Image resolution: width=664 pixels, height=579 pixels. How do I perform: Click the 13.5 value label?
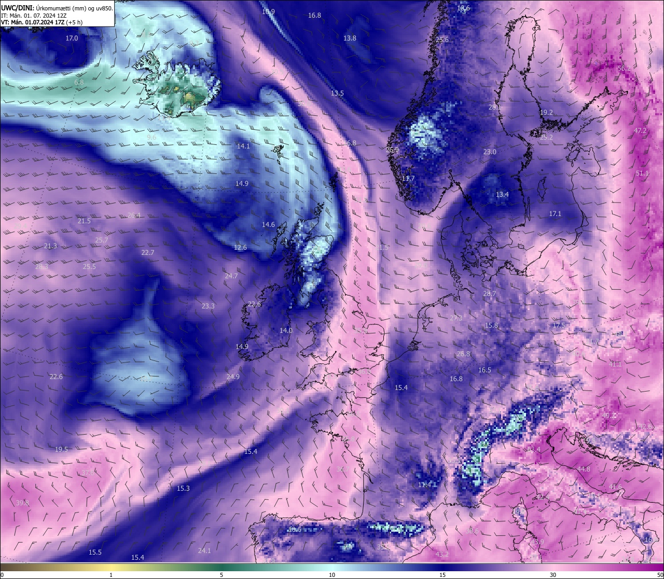(337, 93)
